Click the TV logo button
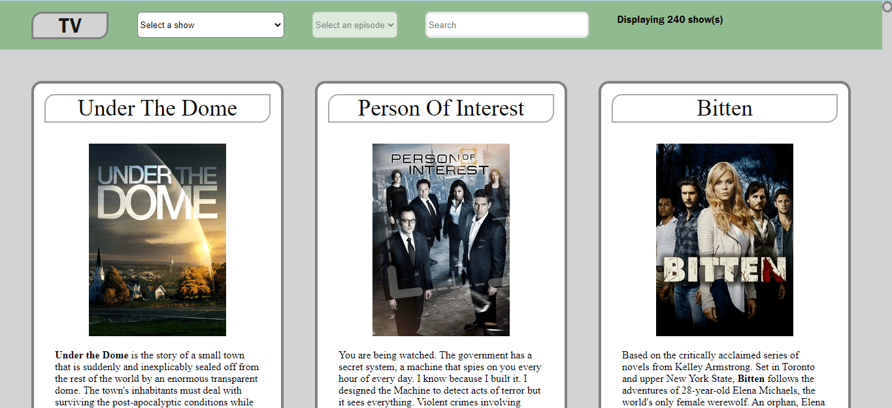This screenshot has width=892, height=408. [70, 25]
